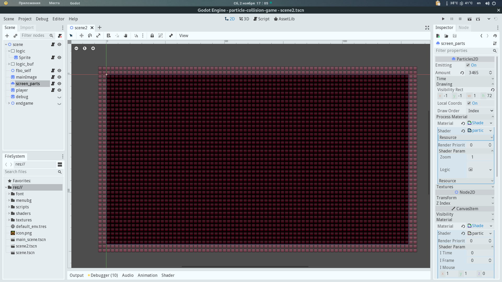Switch to the Script workspace
The image size is (502, 282).
point(261,19)
